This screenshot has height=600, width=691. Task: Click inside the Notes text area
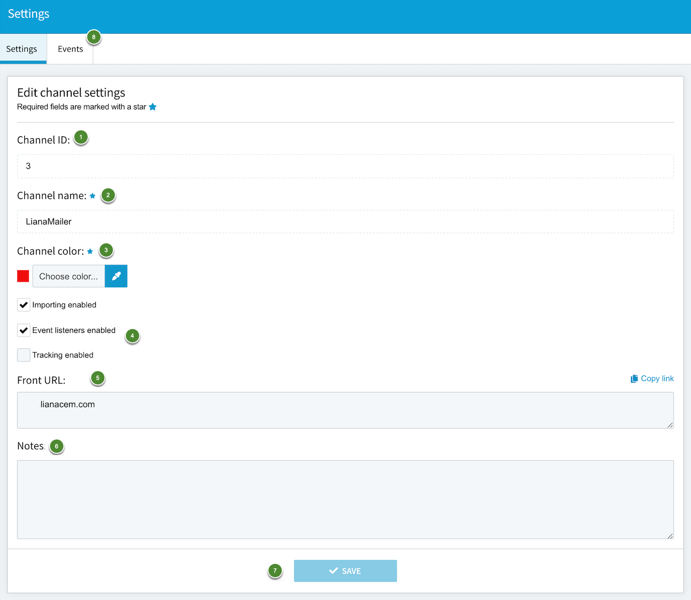pyautogui.click(x=345, y=499)
